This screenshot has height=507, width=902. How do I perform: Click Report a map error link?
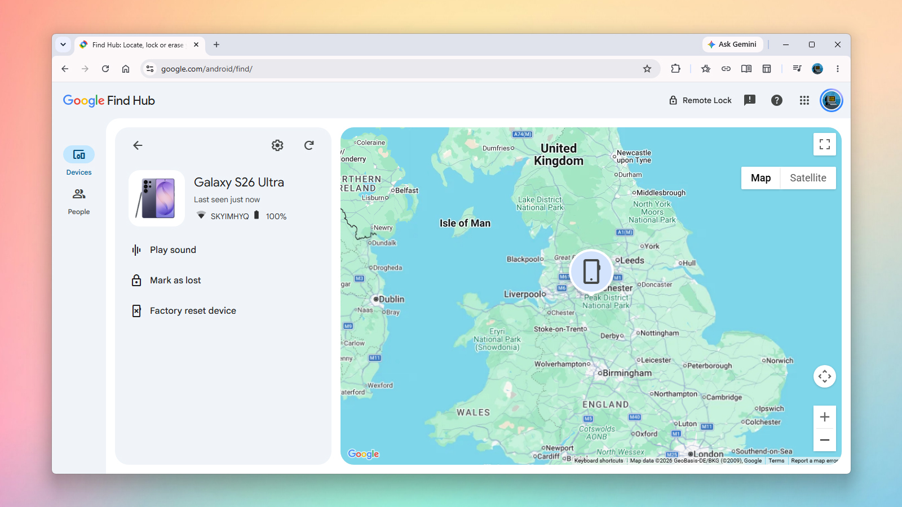coord(815,461)
